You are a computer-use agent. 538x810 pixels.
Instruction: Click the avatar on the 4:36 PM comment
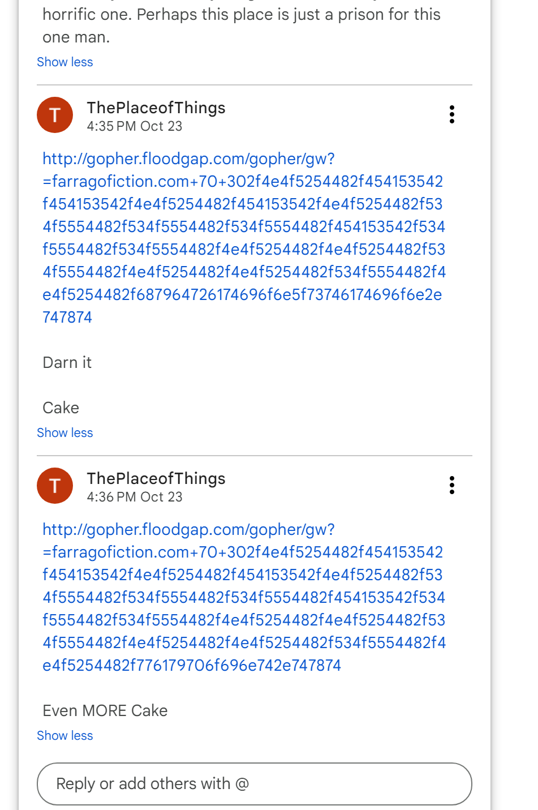pos(55,486)
